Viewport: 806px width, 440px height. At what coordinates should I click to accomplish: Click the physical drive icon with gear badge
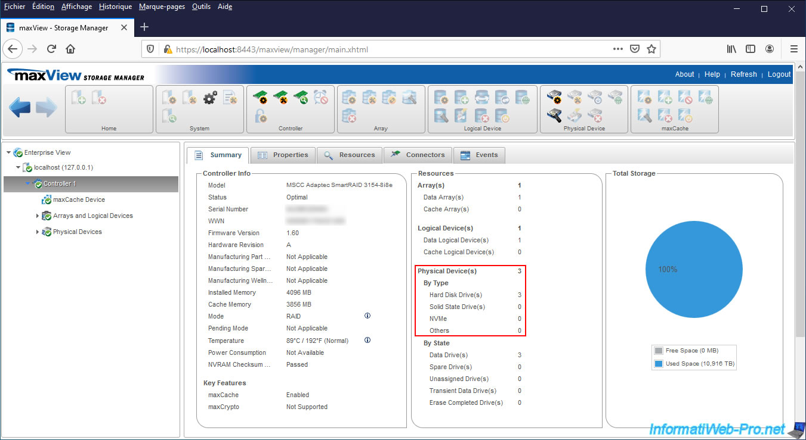(x=554, y=97)
